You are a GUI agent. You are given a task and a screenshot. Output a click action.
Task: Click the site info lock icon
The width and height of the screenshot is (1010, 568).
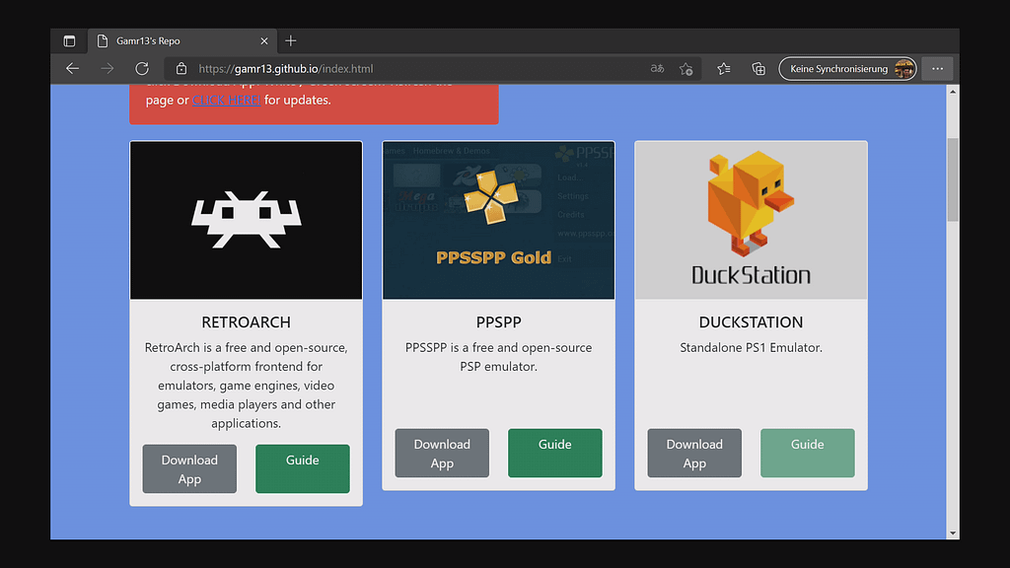(x=180, y=69)
